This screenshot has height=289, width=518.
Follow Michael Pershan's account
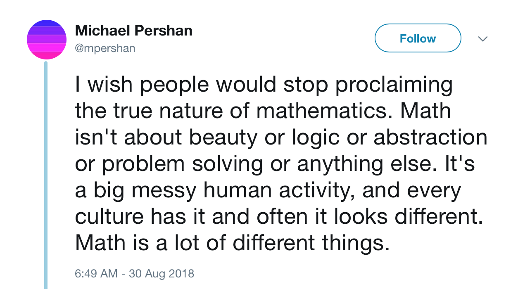[418, 38]
